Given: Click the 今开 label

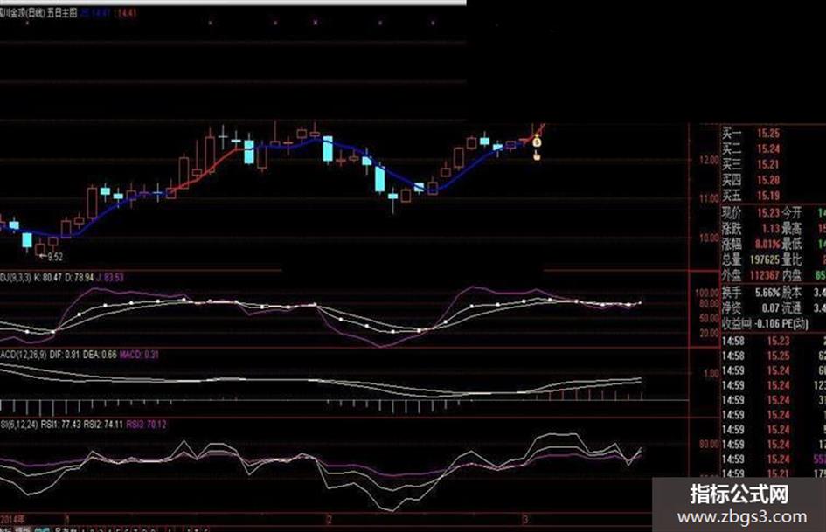Looking at the screenshot, I should [792, 213].
